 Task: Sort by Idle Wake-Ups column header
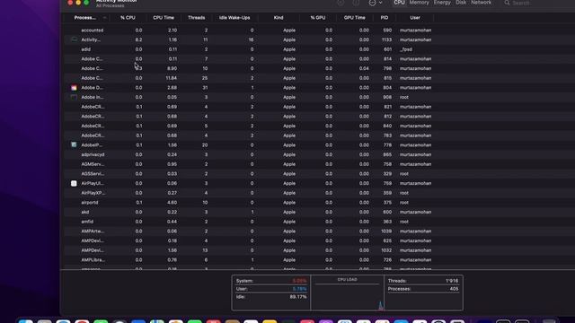coord(234,18)
